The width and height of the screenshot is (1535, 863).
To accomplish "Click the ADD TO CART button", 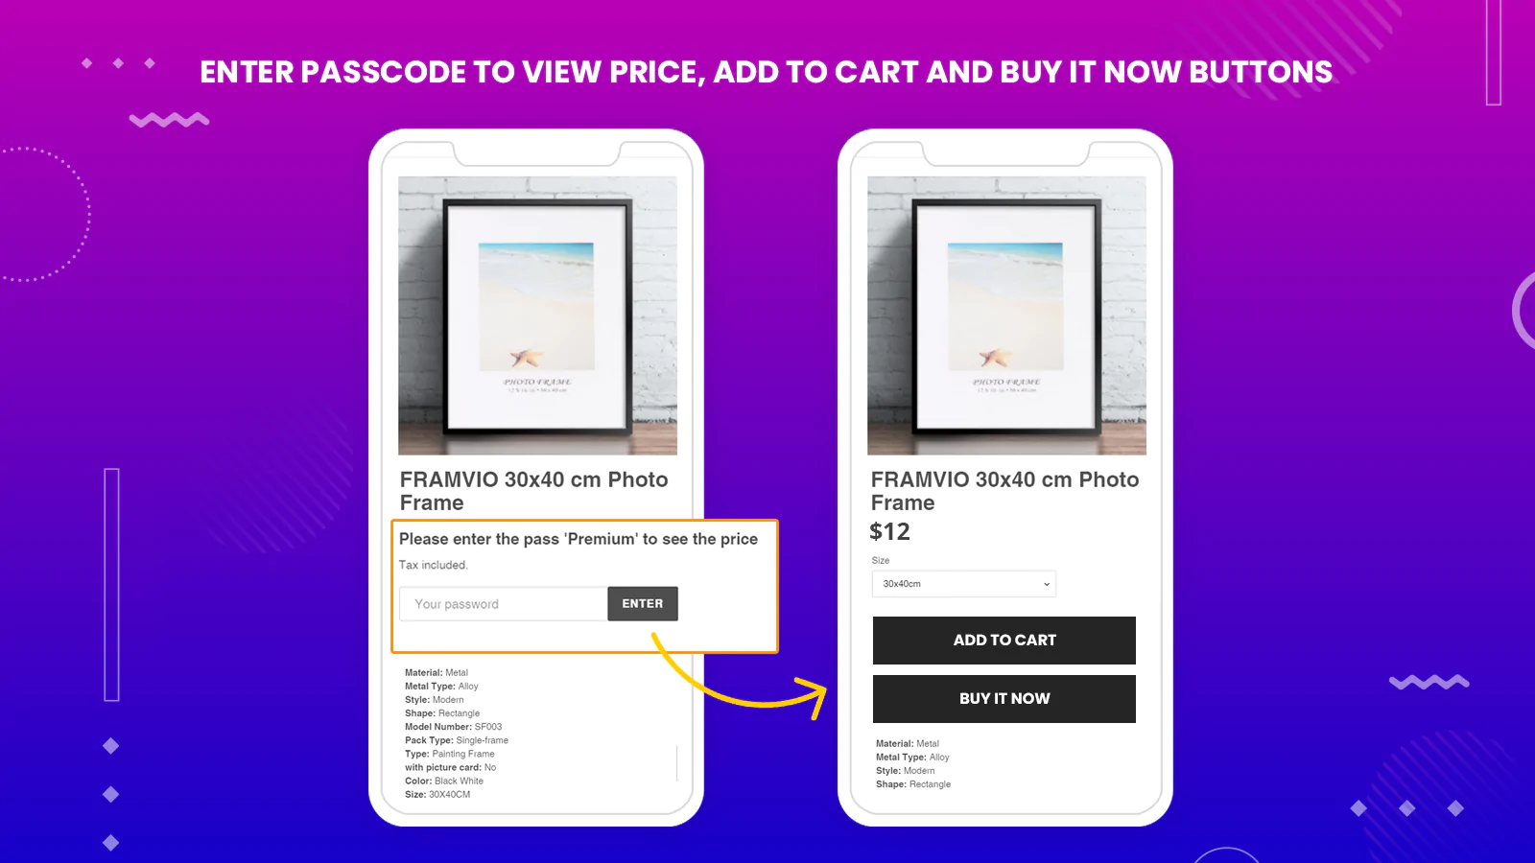I will click(x=1004, y=640).
